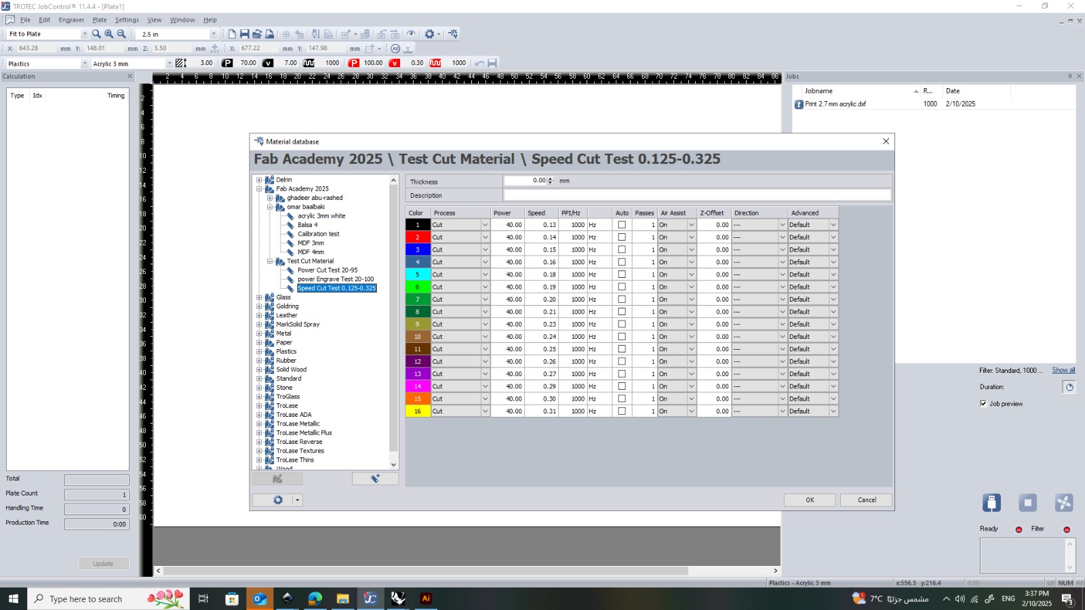Open Adobe Illustrator from the taskbar
This screenshot has width=1085, height=610.
point(426,598)
